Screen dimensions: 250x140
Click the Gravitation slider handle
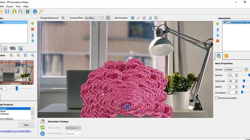coord(242,92)
